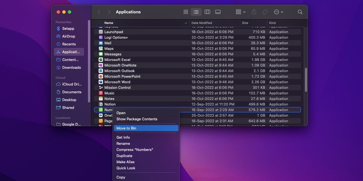Click the Share toolbar icon

tap(254, 12)
